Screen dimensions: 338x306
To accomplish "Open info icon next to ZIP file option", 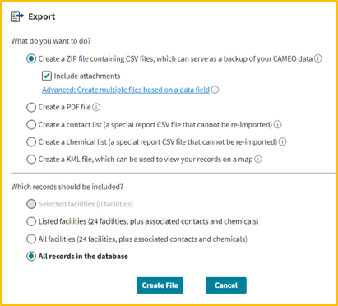I will coord(318,58).
